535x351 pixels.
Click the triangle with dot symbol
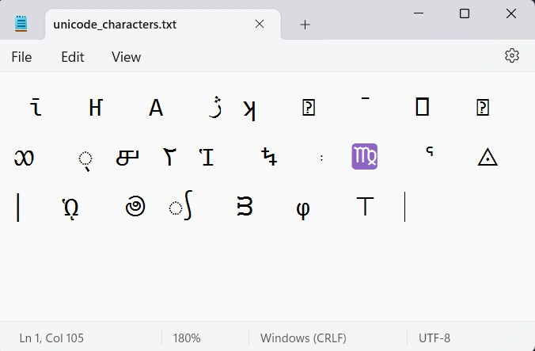488,157
